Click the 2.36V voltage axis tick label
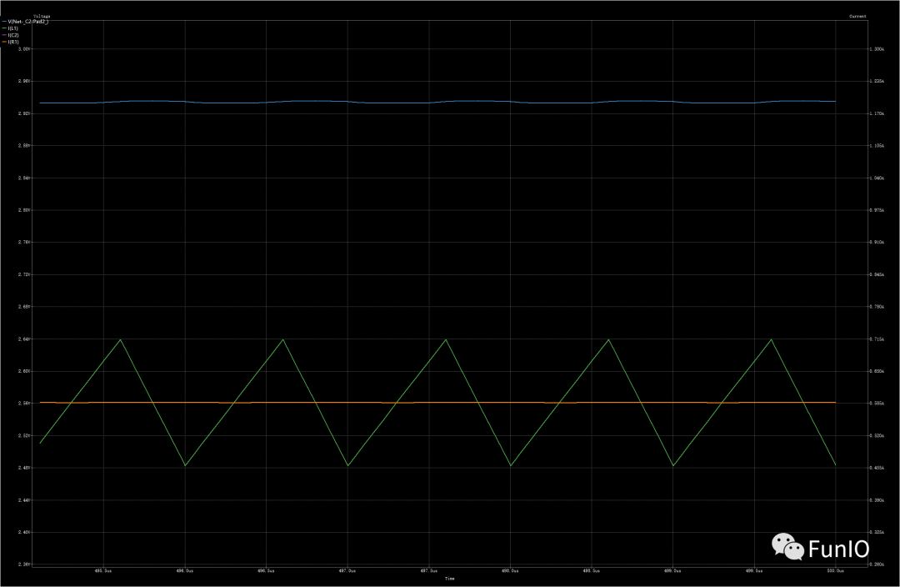 [x=24, y=564]
